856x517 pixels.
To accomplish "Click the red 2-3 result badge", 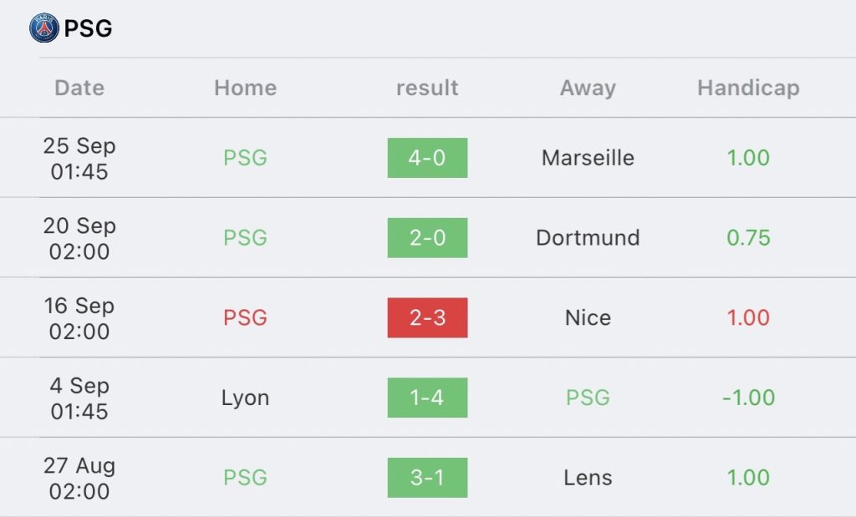I will click(x=427, y=317).
